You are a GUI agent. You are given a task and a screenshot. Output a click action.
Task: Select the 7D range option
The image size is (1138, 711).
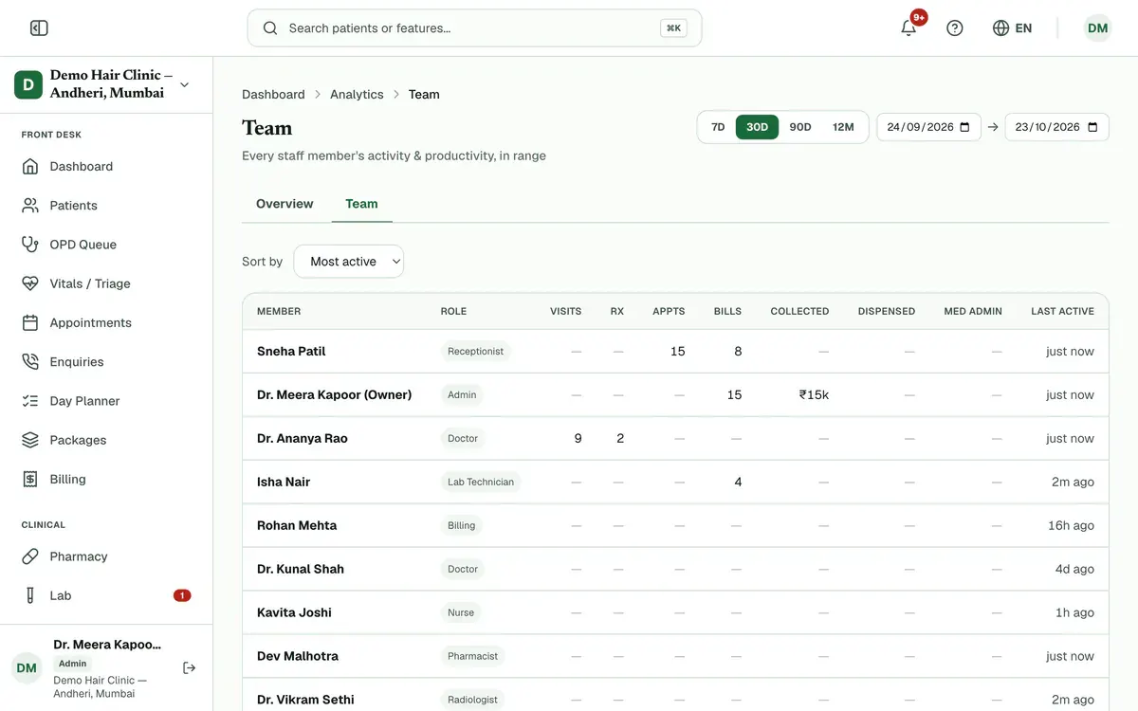coord(718,127)
